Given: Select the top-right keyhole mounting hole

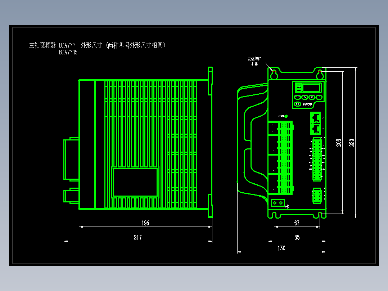Looking at the screenshot, I should pyautogui.click(x=320, y=74).
